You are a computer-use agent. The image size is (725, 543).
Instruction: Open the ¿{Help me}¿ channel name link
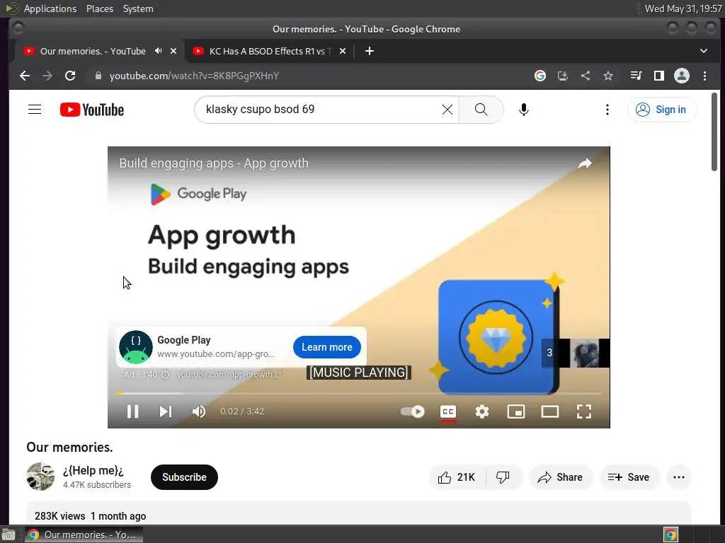[93, 470]
